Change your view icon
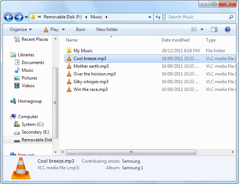 click(x=194, y=29)
